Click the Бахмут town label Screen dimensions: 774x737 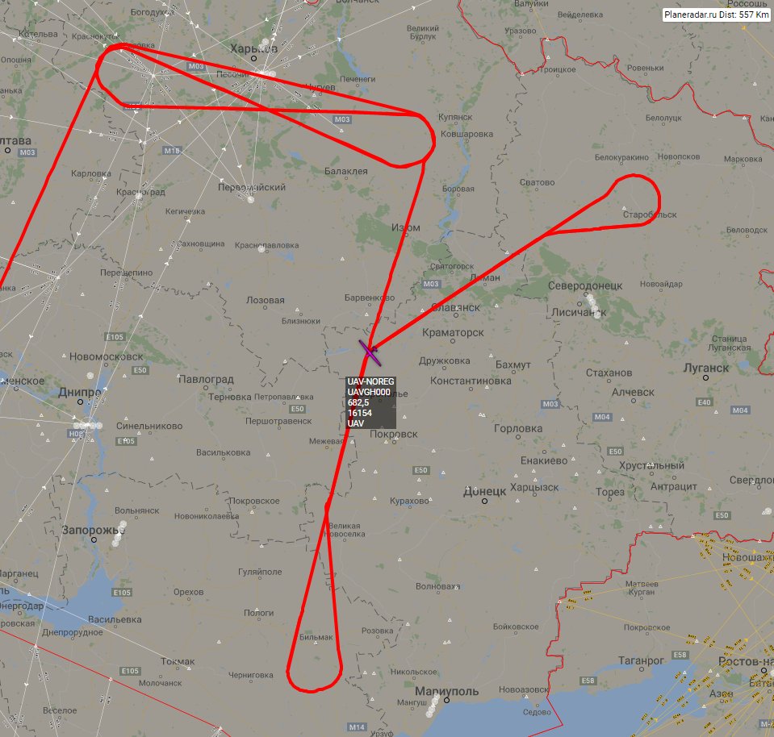[x=513, y=364]
